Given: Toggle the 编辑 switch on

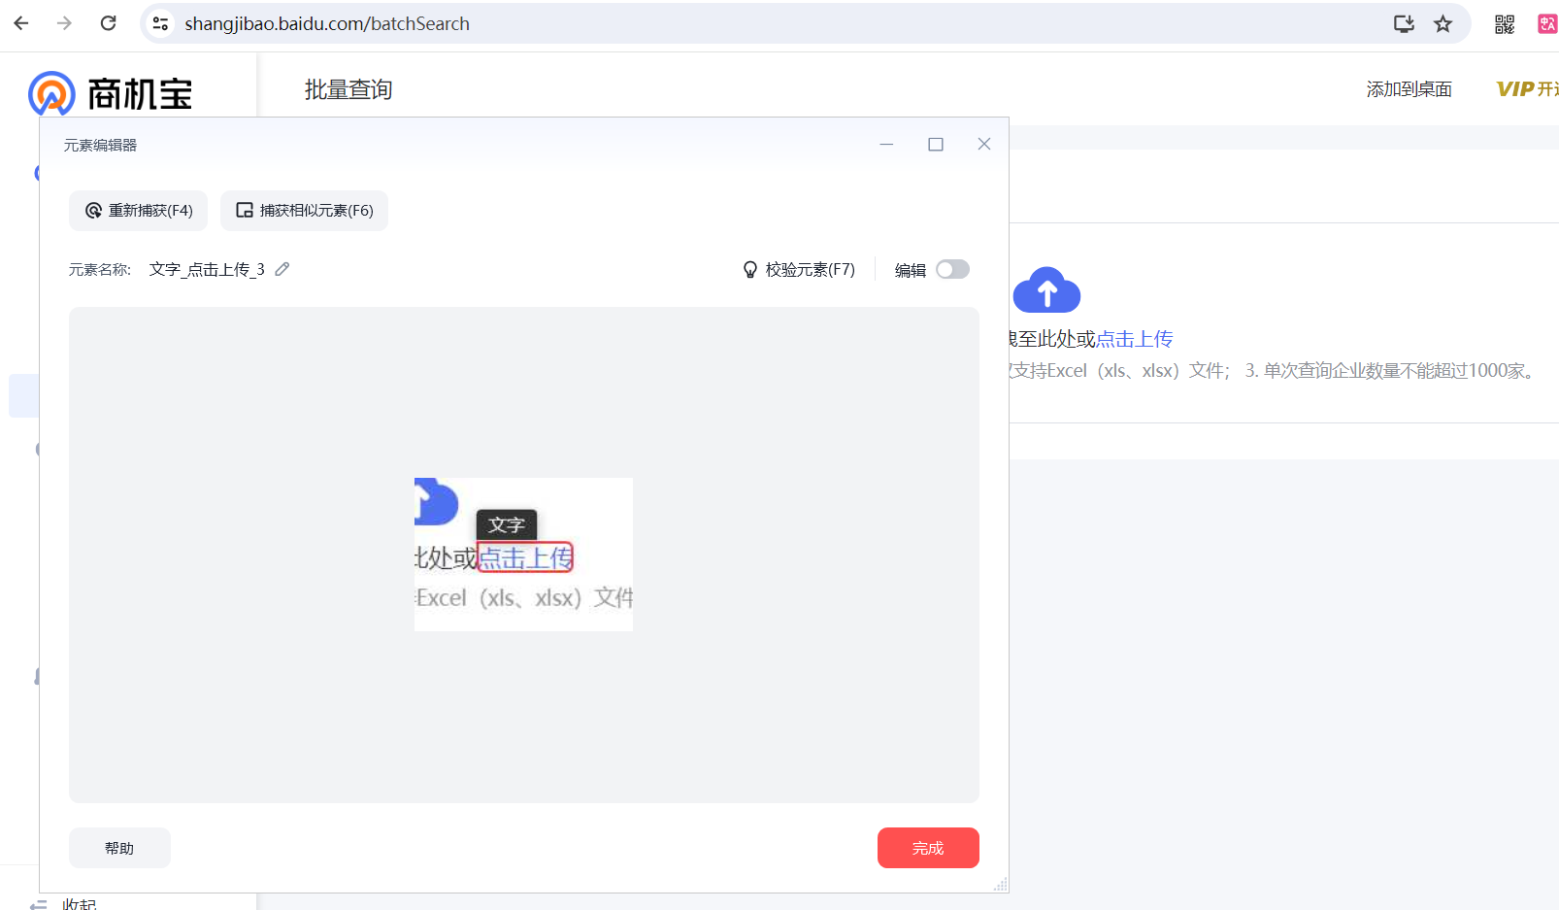Looking at the screenshot, I should tap(952, 269).
